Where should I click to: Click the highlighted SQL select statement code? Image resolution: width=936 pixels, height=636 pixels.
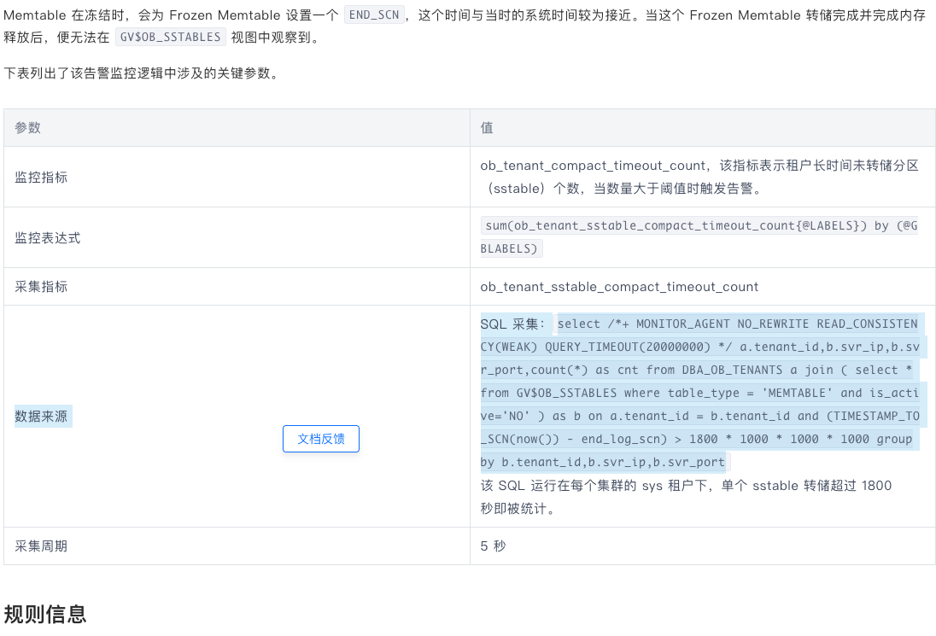[702, 393]
